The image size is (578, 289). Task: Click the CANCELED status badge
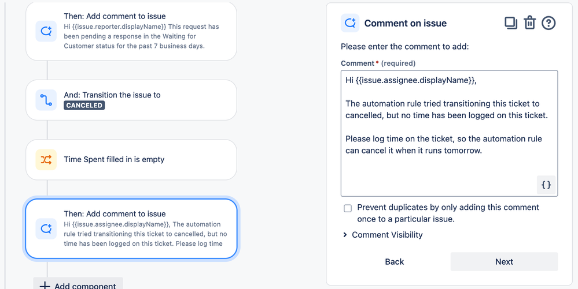84,106
